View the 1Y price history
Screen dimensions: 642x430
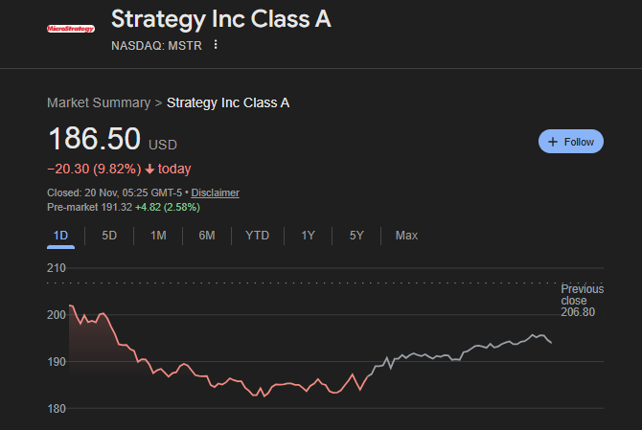(x=308, y=236)
